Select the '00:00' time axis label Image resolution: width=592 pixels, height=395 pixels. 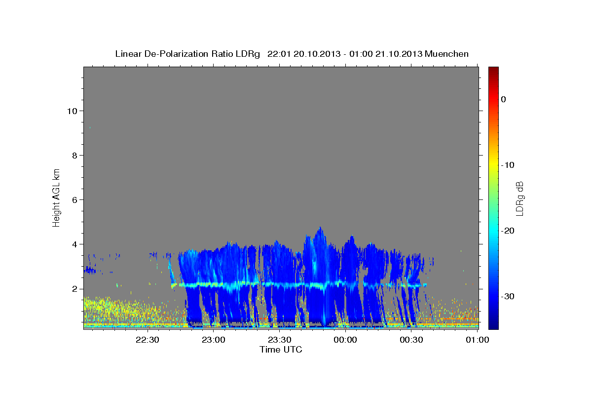coord(345,340)
